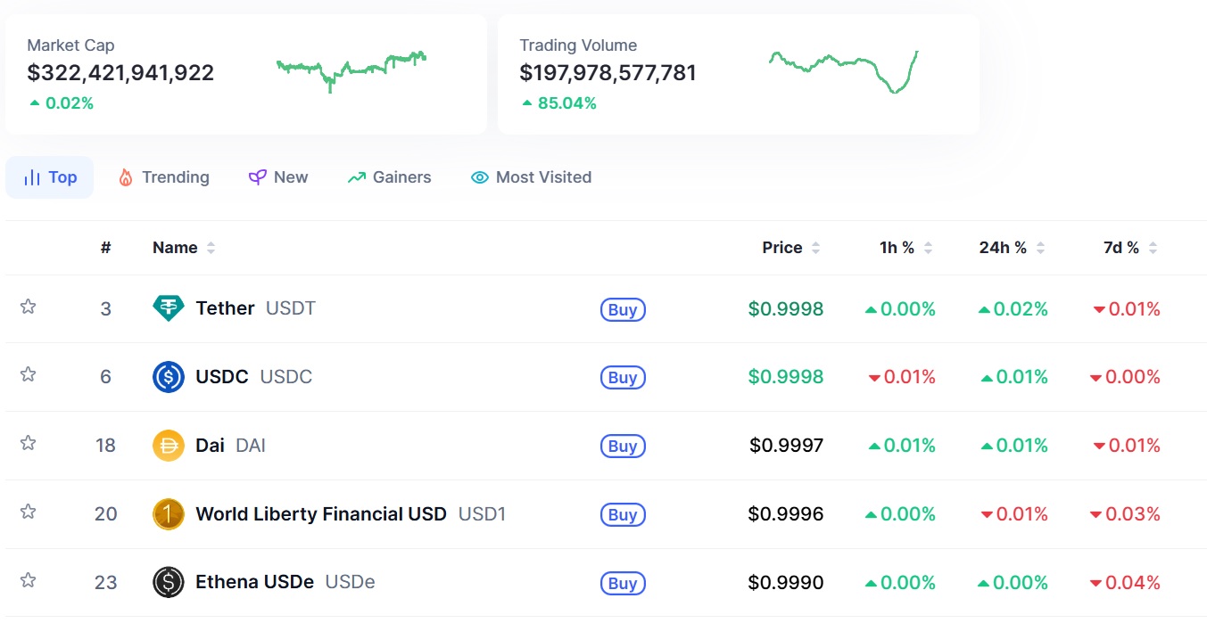Click the flame icon next to Trending

[x=126, y=177]
